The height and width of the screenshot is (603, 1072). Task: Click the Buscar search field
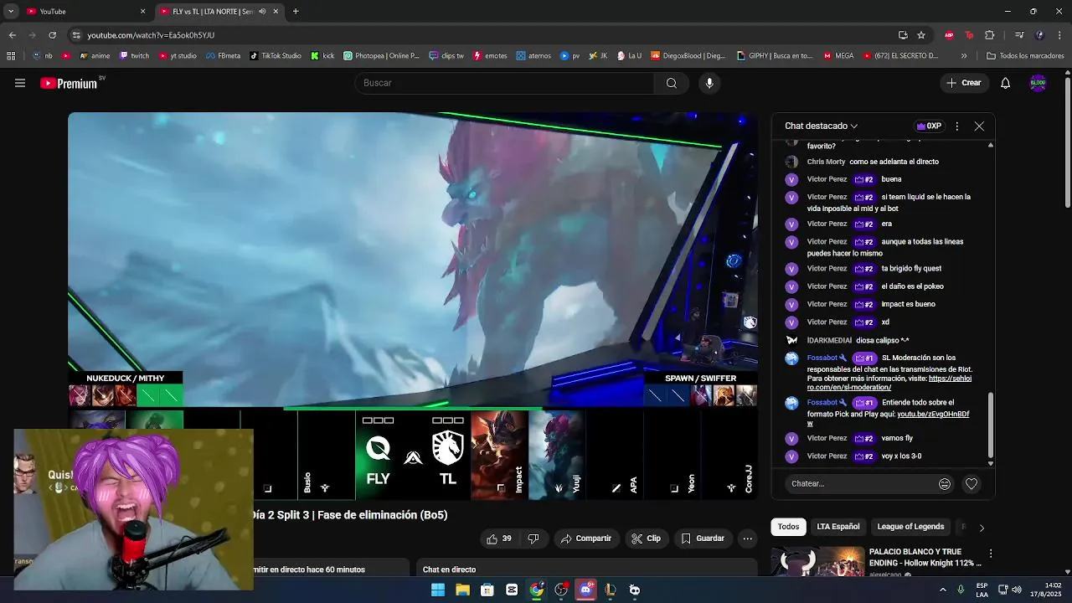(505, 83)
